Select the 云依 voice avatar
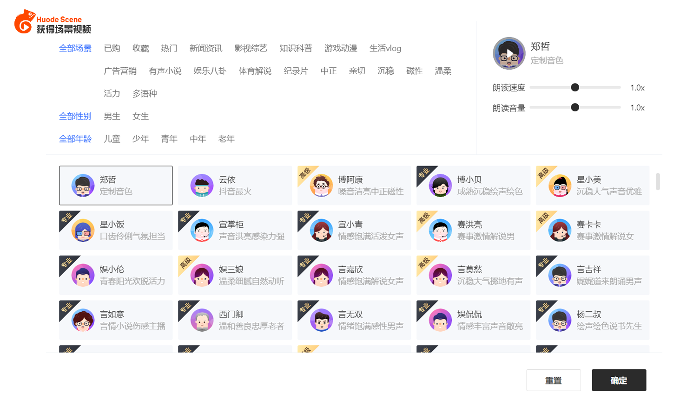Image resolution: width=674 pixels, height=399 pixels. tap(202, 186)
